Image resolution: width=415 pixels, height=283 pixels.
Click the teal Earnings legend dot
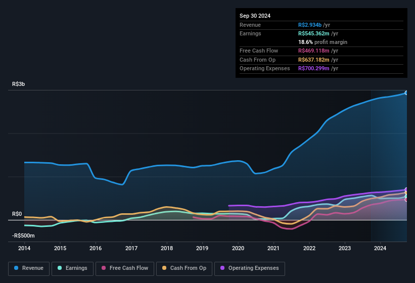pyautogui.click(x=60, y=268)
